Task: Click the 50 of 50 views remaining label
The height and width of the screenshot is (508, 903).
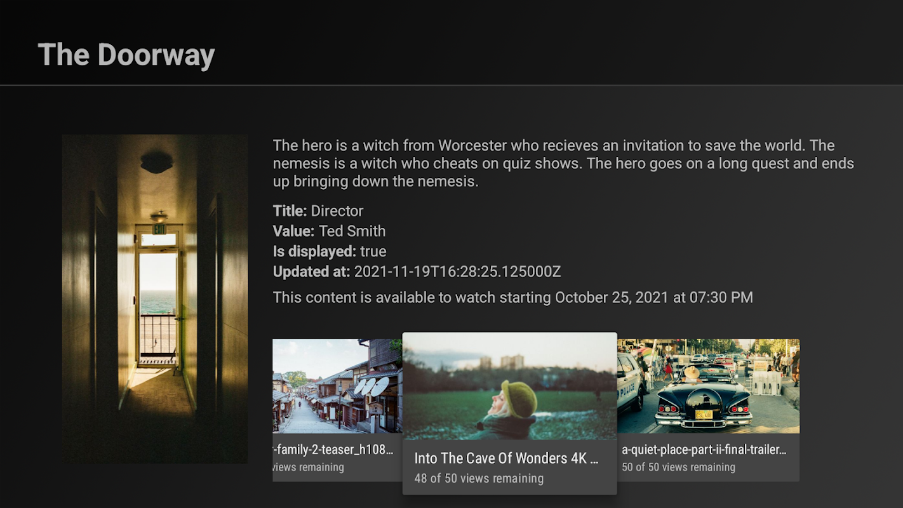Action: [x=678, y=467]
